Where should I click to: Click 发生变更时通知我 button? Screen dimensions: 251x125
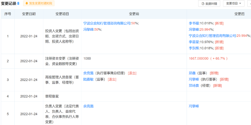pyautogui.click(x=39, y=3)
